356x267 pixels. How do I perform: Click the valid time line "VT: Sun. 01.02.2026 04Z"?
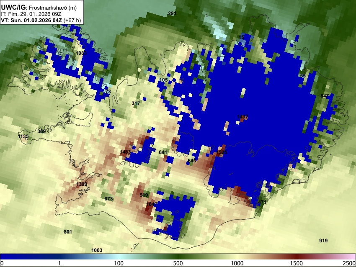coord(31,20)
